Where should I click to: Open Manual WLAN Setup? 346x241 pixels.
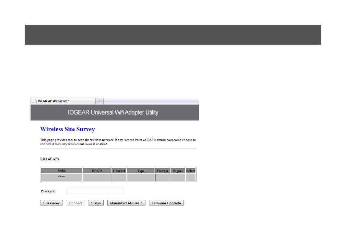click(x=126, y=203)
